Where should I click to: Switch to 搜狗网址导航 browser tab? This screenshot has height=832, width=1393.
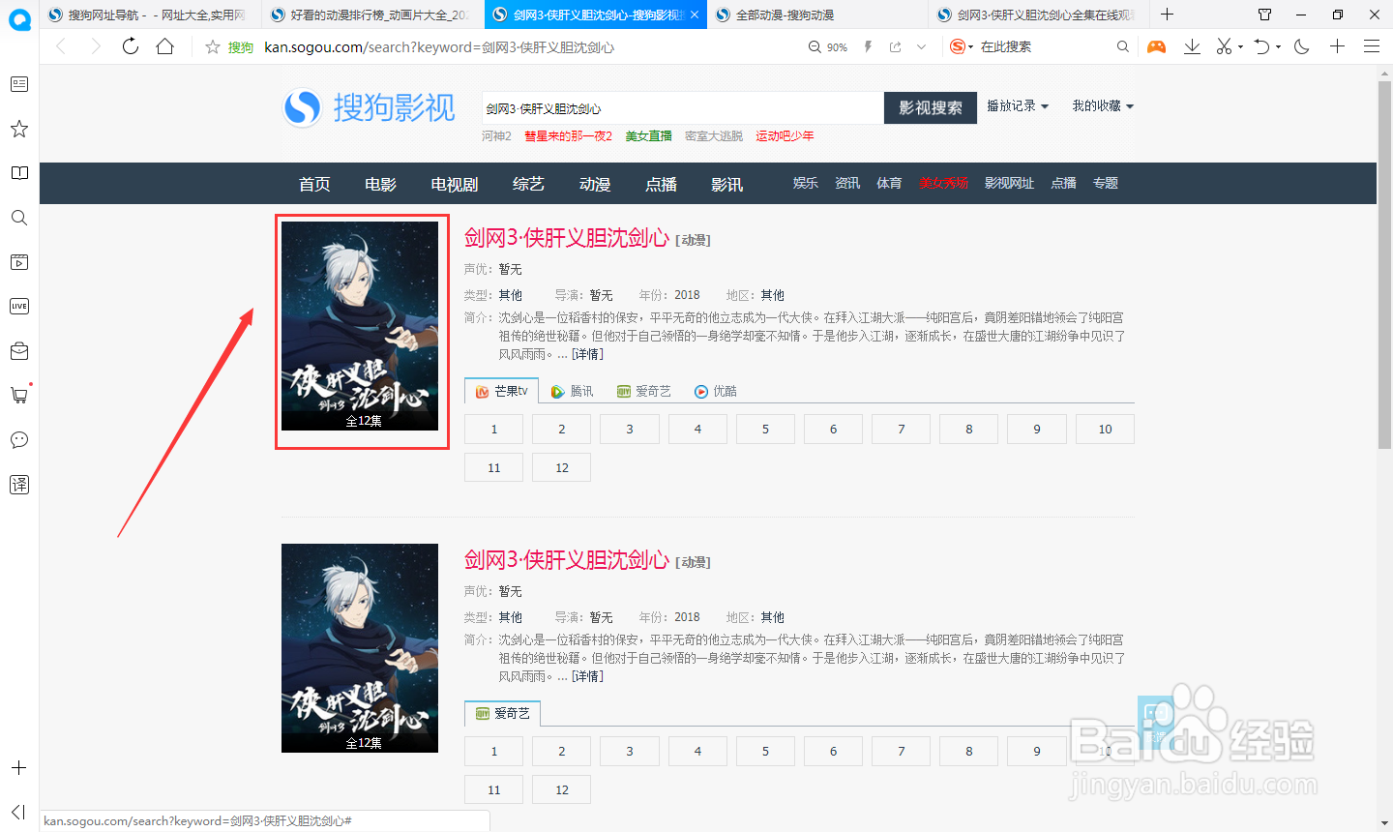coord(150,15)
